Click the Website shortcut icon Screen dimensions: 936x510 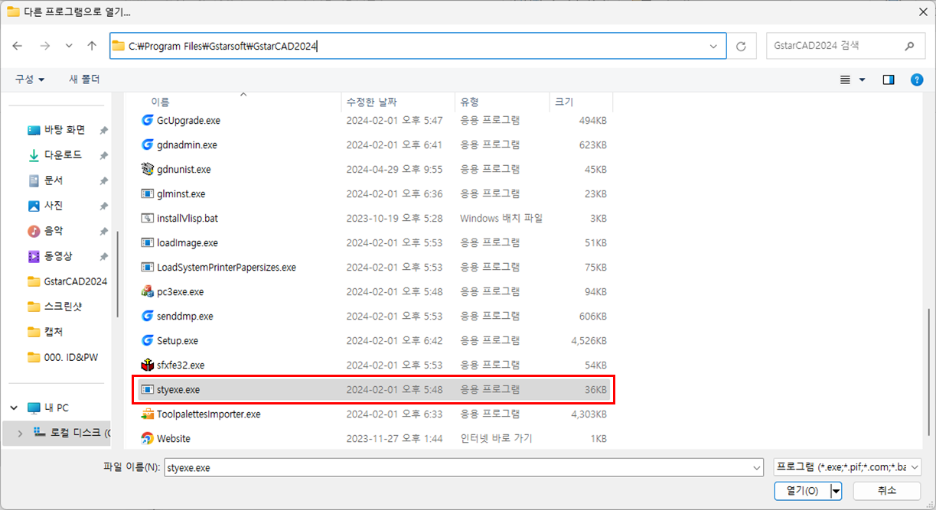click(148, 438)
